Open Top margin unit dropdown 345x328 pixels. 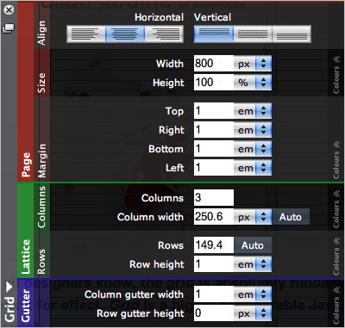[253, 111]
